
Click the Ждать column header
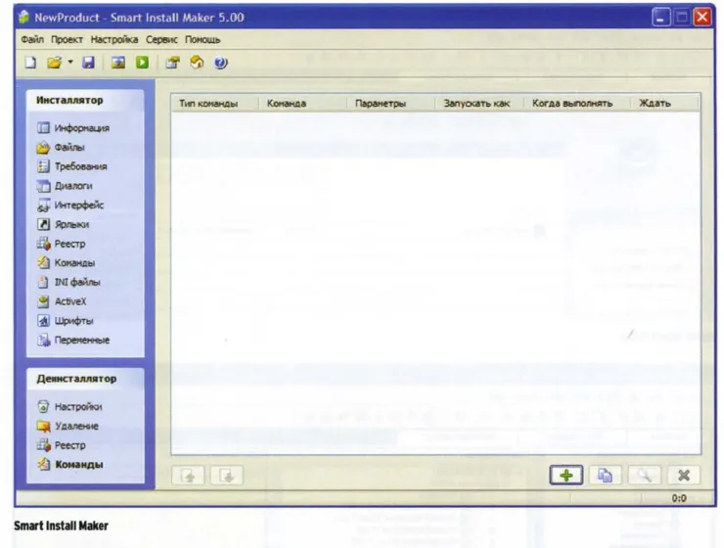pyautogui.click(x=665, y=104)
